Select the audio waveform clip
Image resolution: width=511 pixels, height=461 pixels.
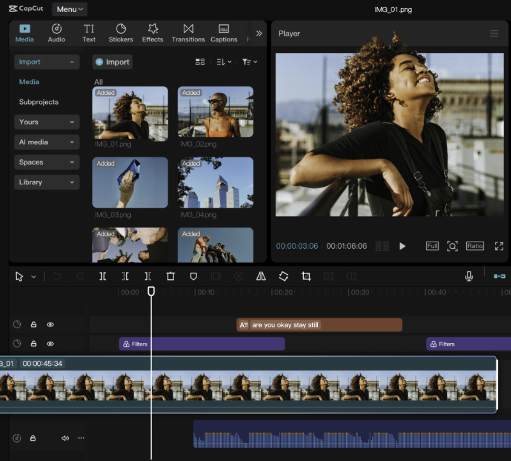(x=352, y=434)
